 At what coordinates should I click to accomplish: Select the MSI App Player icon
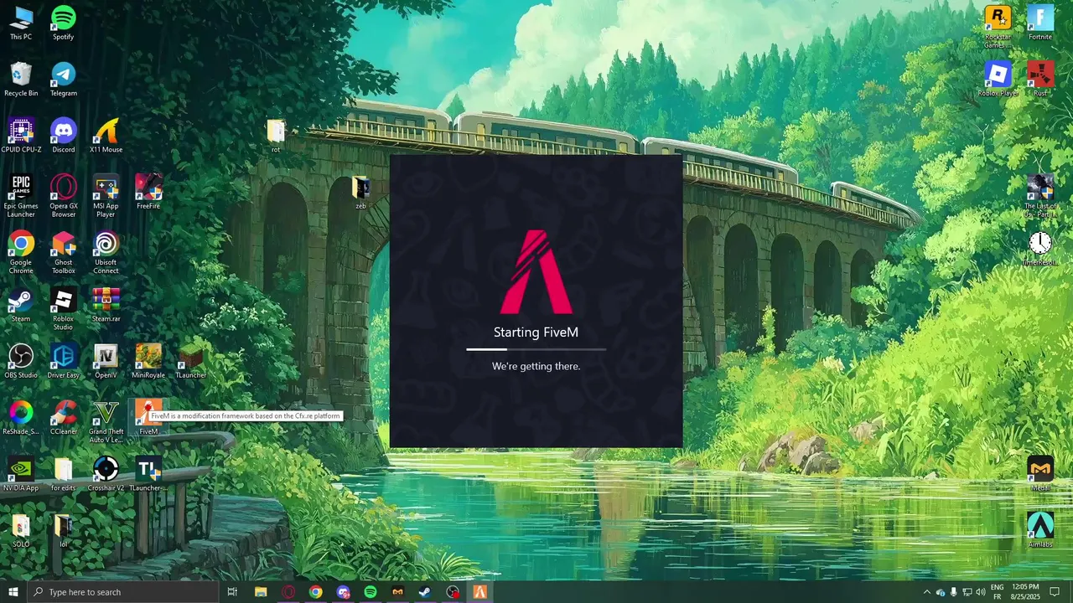point(106,196)
